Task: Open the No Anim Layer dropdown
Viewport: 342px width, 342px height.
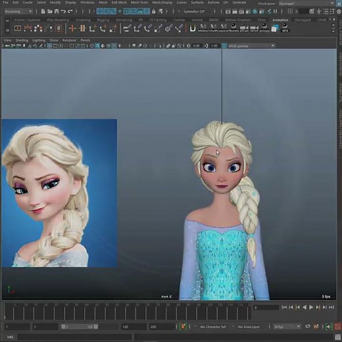Action: point(249,327)
